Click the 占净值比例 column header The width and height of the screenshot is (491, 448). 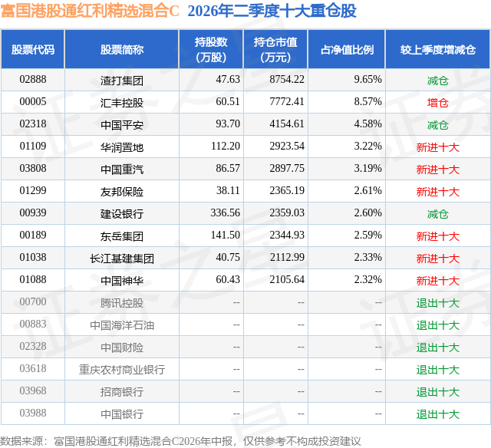point(347,49)
